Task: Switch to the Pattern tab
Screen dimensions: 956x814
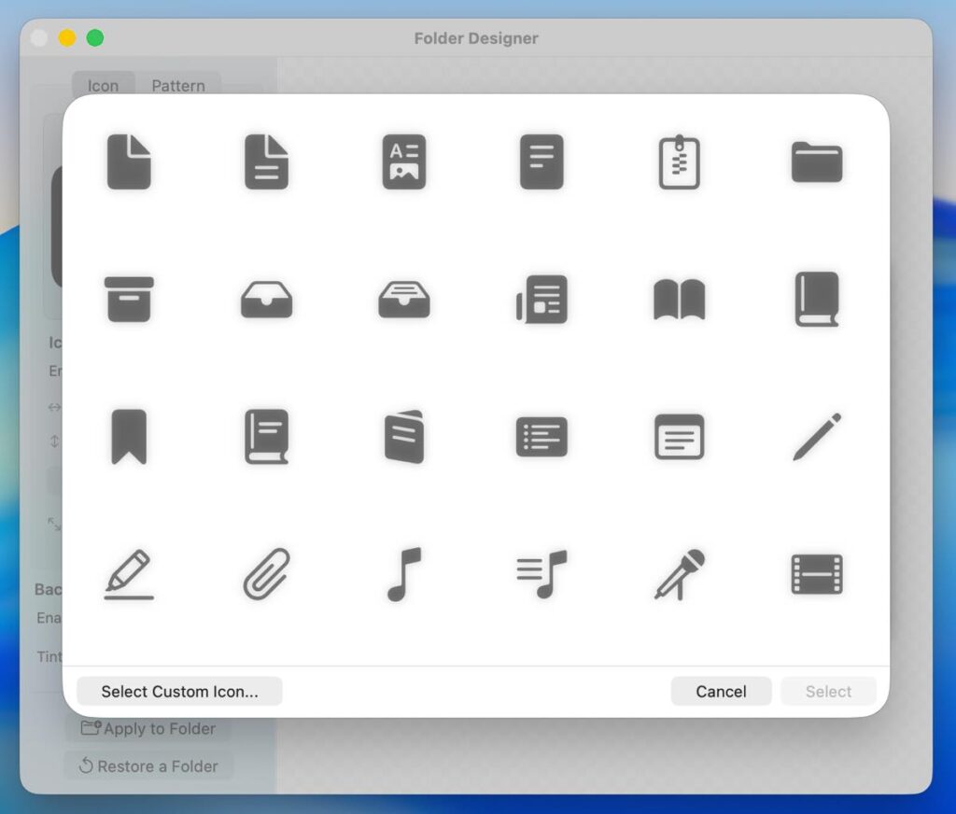Action: (x=178, y=85)
